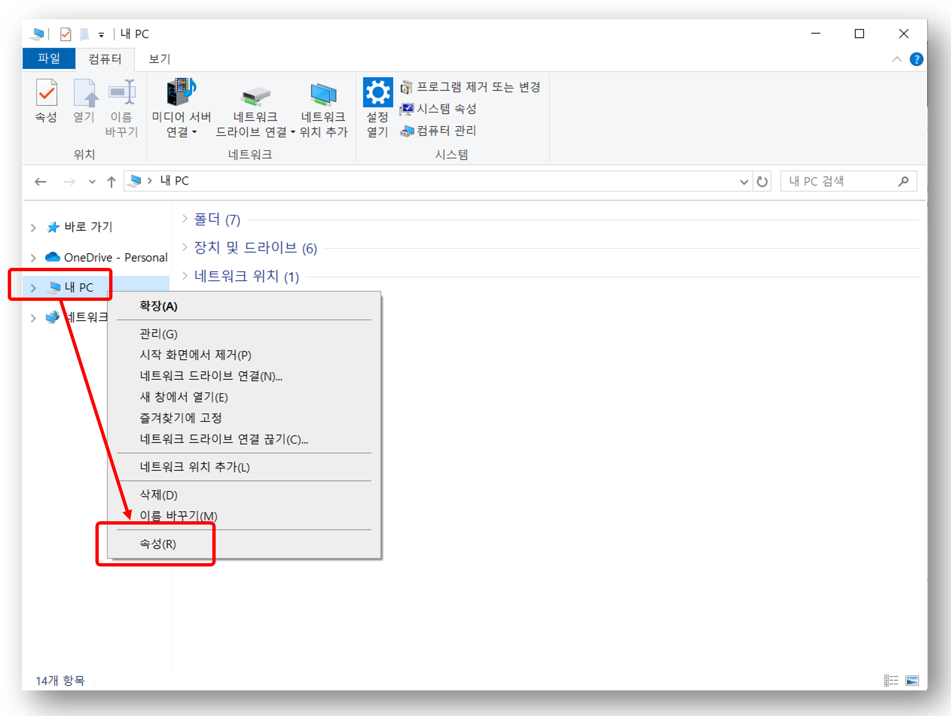This screenshot has width=951, height=716.
Task: Click the forward navigation arrow
Action: [69, 182]
